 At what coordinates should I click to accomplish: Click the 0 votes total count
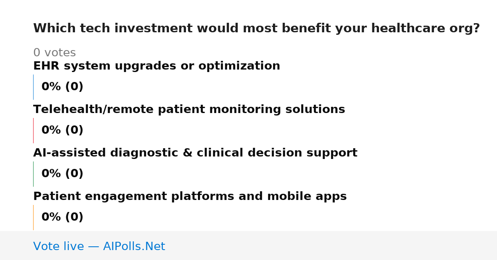pyautogui.click(x=54, y=53)
